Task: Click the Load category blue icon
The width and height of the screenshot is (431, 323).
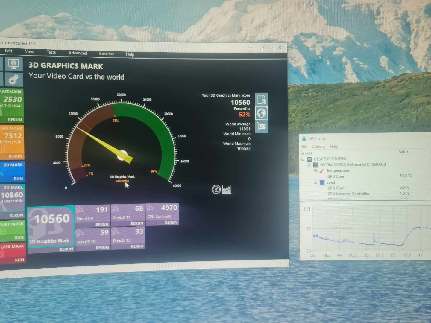Action: pyautogui.click(x=322, y=182)
